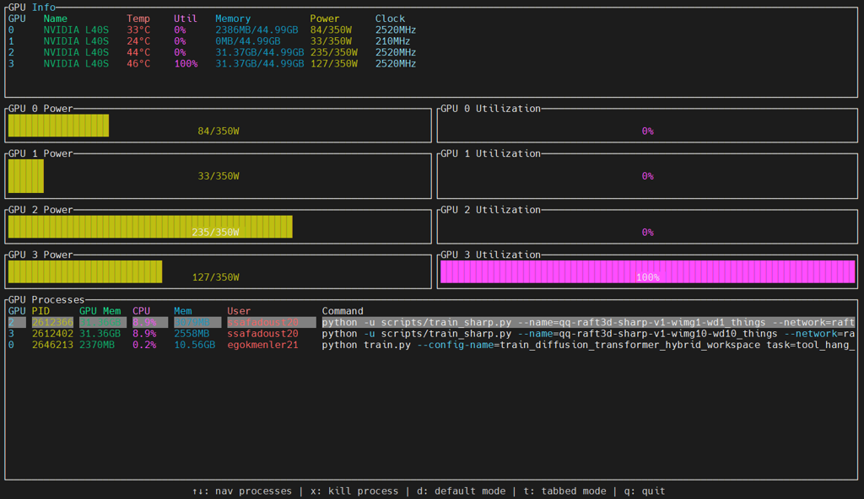This screenshot has width=864, height=499.
Task: Select the process row with PID 2612402
Action: point(52,334)
